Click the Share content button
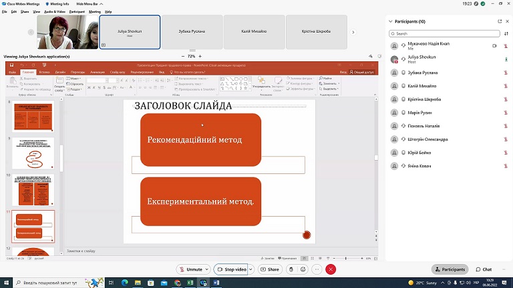The width and height of the screenshot is (513, 288). (x=270, y=269)
